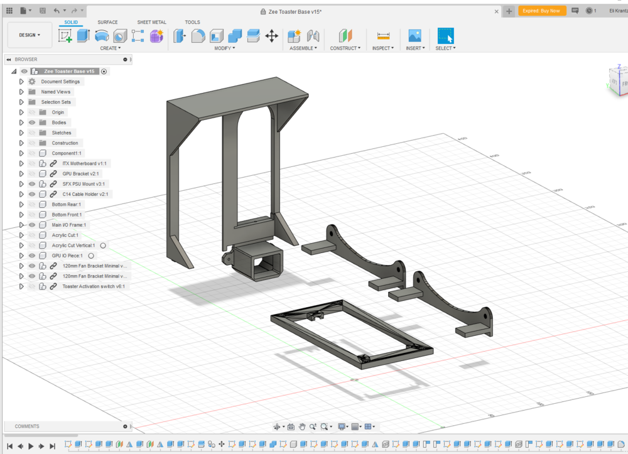
Task: Hide the Bodies folder using eye icon
Action: pyautogui.click(x=32, y=122)
